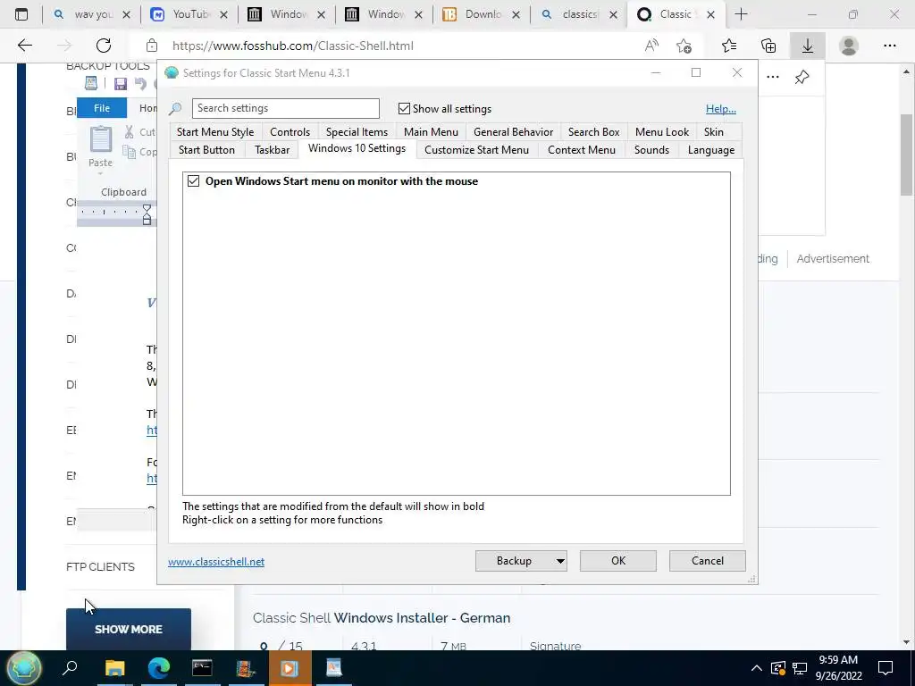Toggle Show all settings checkbox
The height and width of the screenshot is (686, 915).
click(x=404, y=108)
